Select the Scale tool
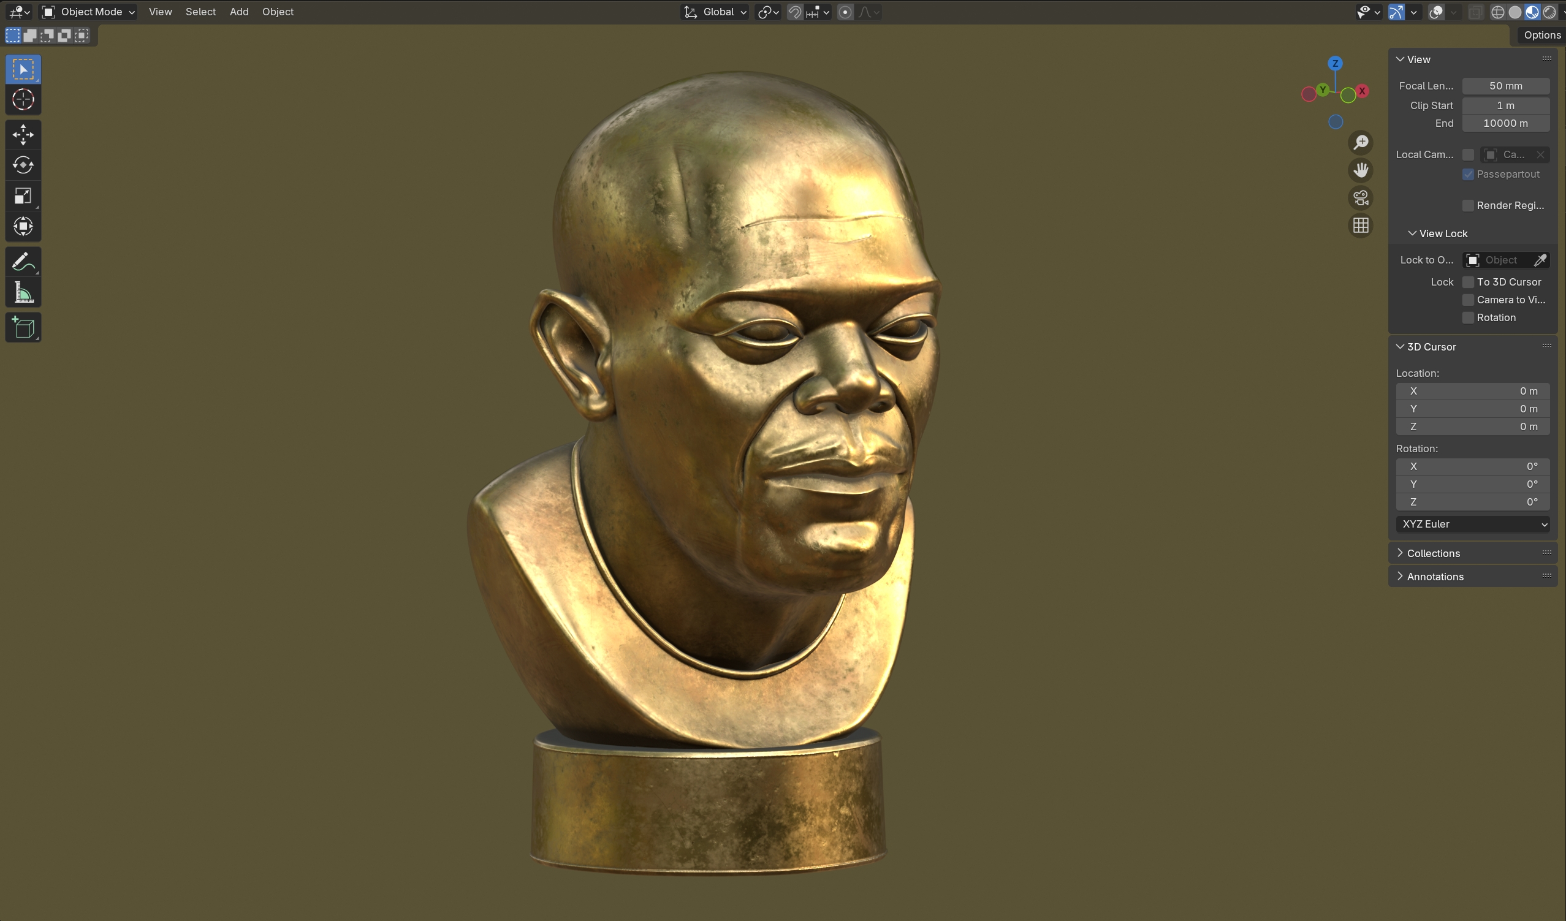Viewport: 1566px width, 921px height. [x=23, y=195]
